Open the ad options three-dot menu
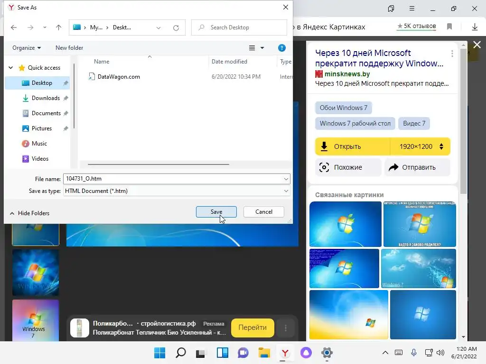This screenshot has width=486, height=364. 286,328
